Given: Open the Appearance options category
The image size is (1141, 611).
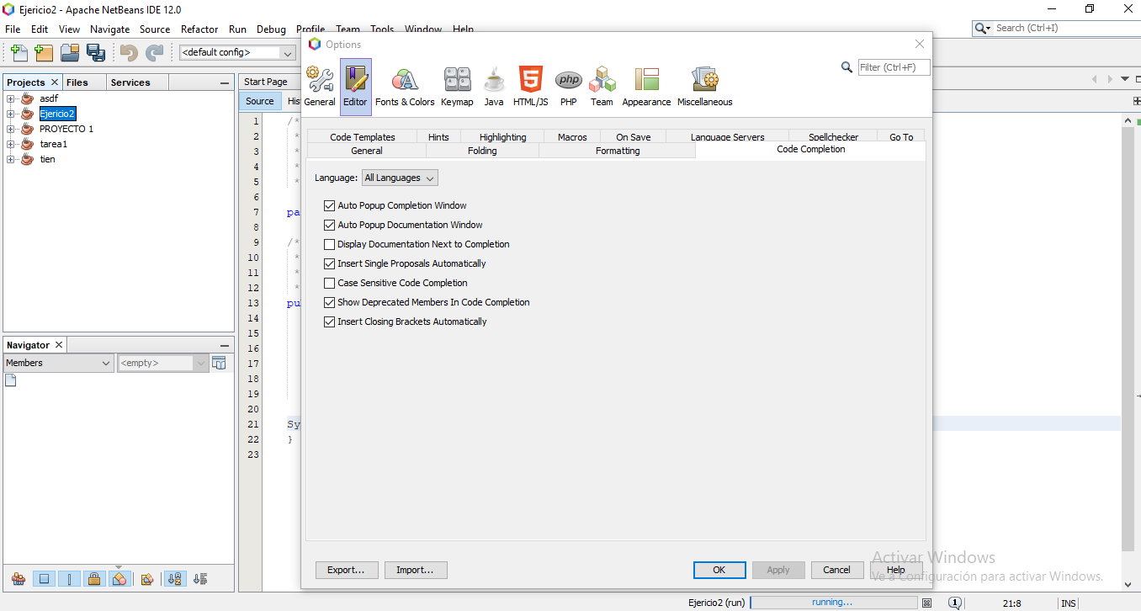Looking at the screenshot, I should pos(646,87).
